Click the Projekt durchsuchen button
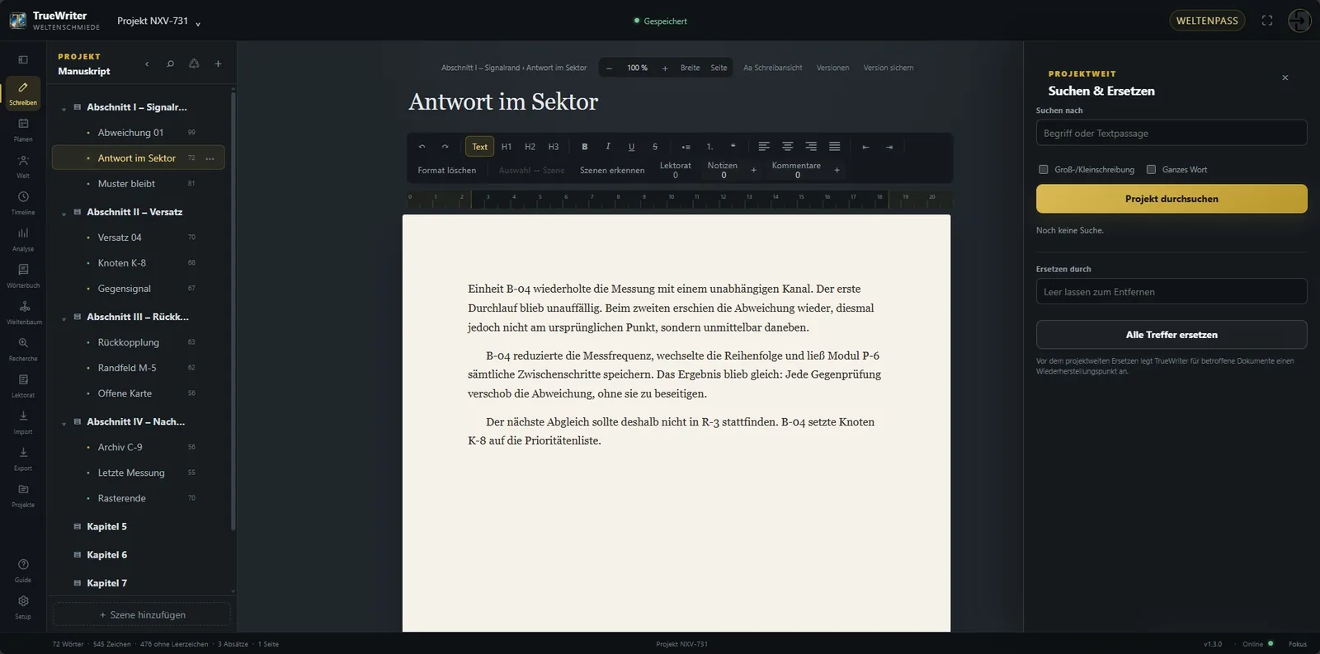Image resolution: width=1320 pixels, height=654 pixels. coord(1171,199)
